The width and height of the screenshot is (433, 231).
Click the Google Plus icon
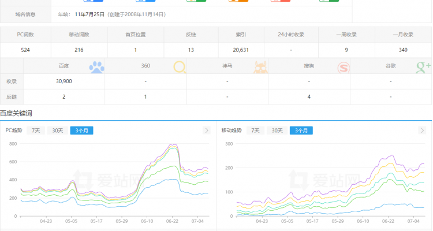424,67
